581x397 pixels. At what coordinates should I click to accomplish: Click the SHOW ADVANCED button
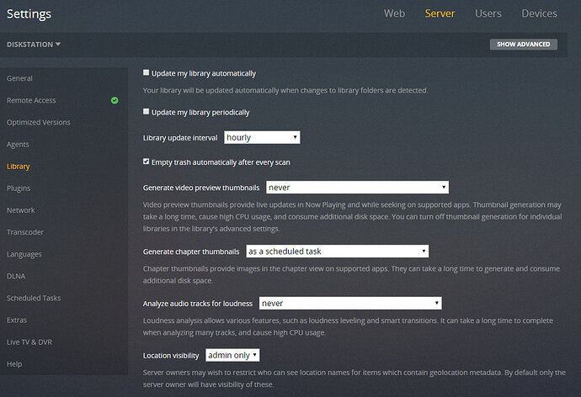(523, 44)
